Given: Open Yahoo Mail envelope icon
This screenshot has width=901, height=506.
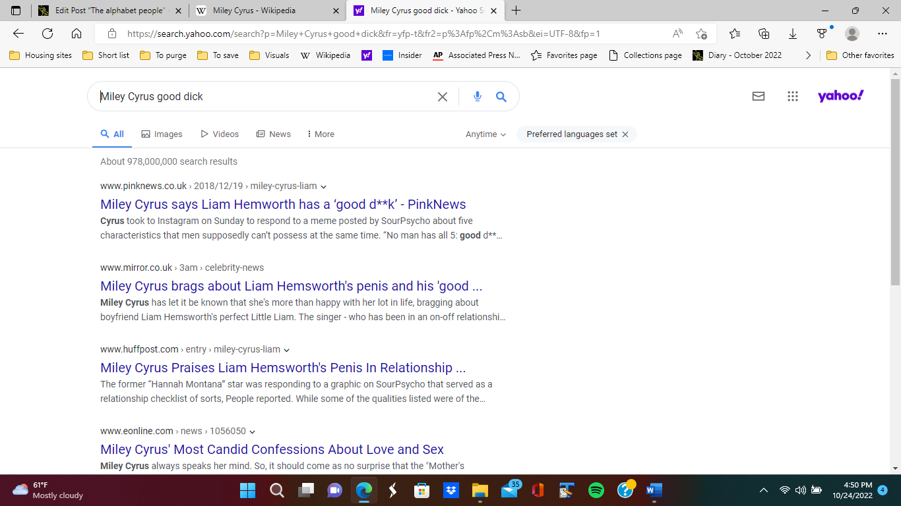Looking at the screenshot, I should (759, 96).
